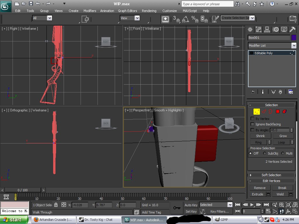The width and height of the screenshot is (299, 224).
Task: Select the SubObj preview selection option
Action: [x=265, y=153]
